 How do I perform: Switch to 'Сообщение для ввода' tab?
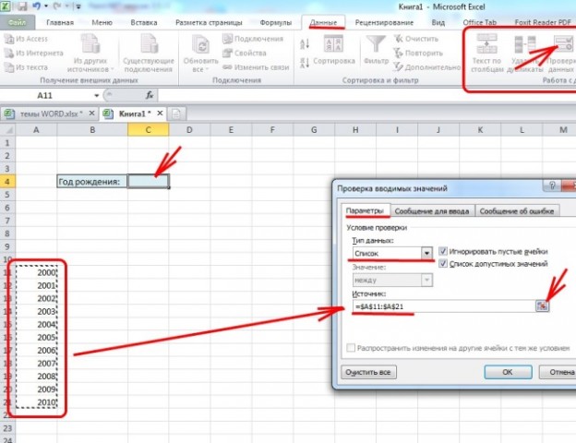pyautogui.click(x=432, y=210)
